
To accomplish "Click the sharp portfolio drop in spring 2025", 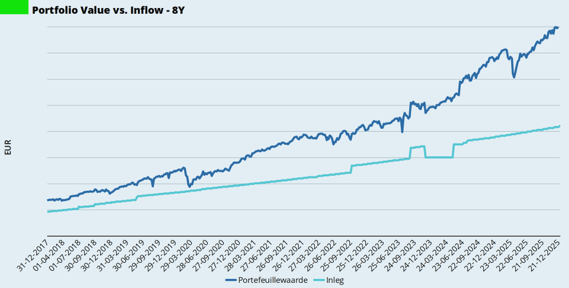I will click(x=514, y=77).
